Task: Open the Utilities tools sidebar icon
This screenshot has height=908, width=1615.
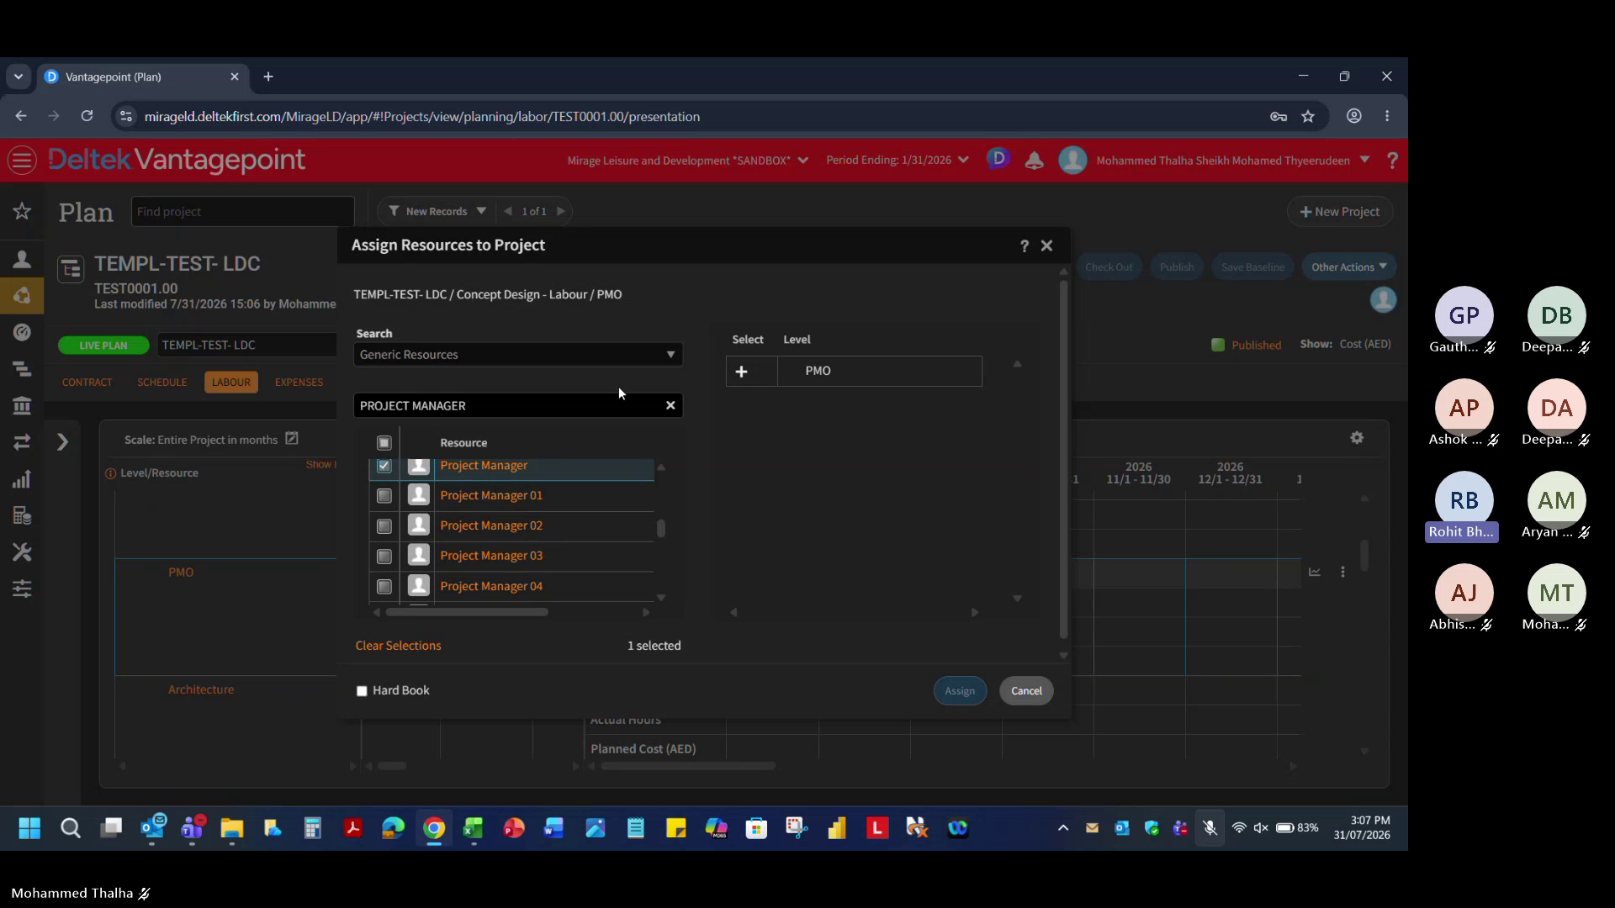Action: click(22, 552)
